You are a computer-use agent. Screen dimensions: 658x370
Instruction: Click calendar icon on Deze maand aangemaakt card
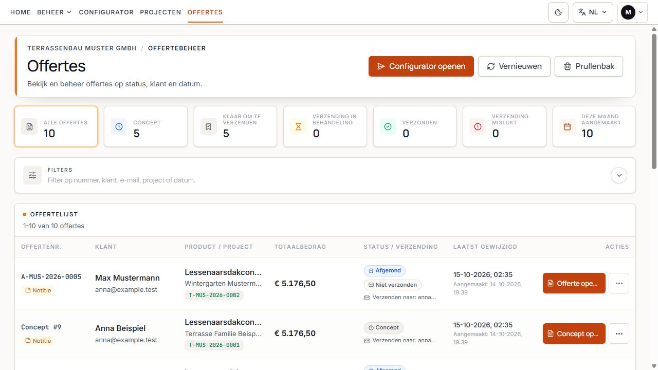[x=568, y=126]
